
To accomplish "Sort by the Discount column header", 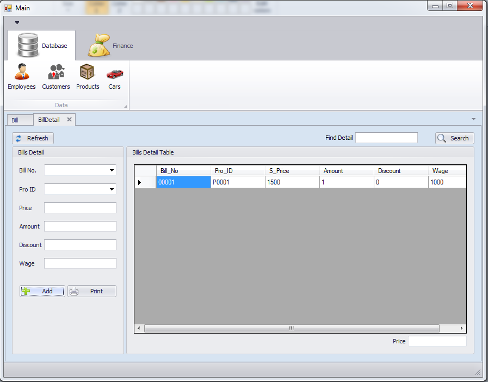I will pyautogui.click(x=401, y=171).
